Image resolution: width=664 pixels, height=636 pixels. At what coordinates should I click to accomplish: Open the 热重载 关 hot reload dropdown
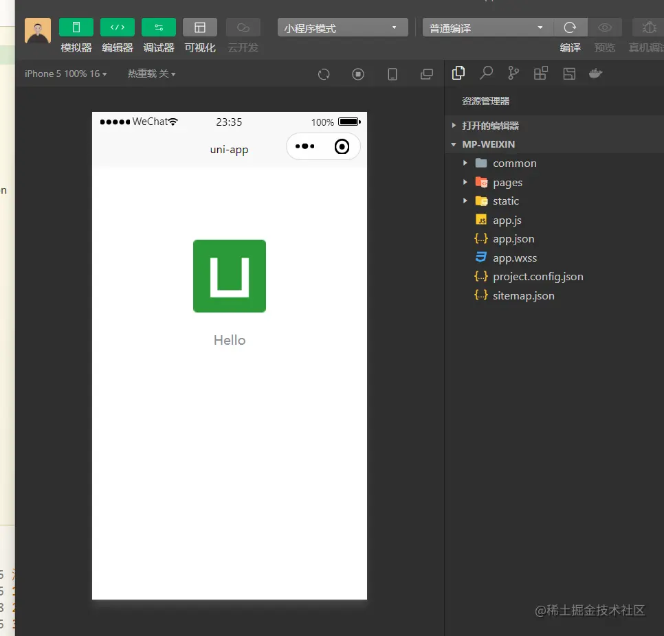tap(152, 73)
